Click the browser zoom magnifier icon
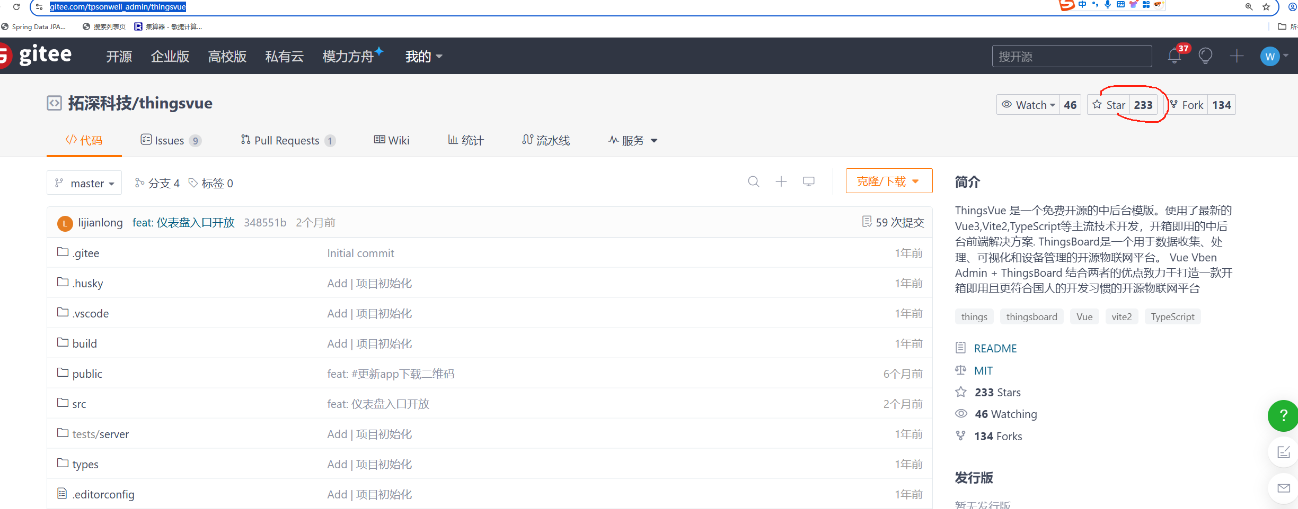 pos(1249,7)
